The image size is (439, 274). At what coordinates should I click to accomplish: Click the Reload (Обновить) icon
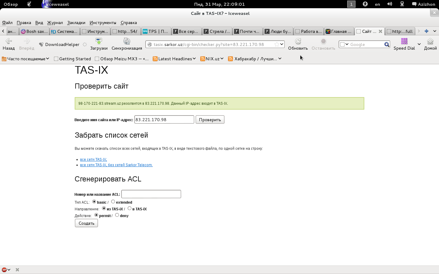click(298, 41)
